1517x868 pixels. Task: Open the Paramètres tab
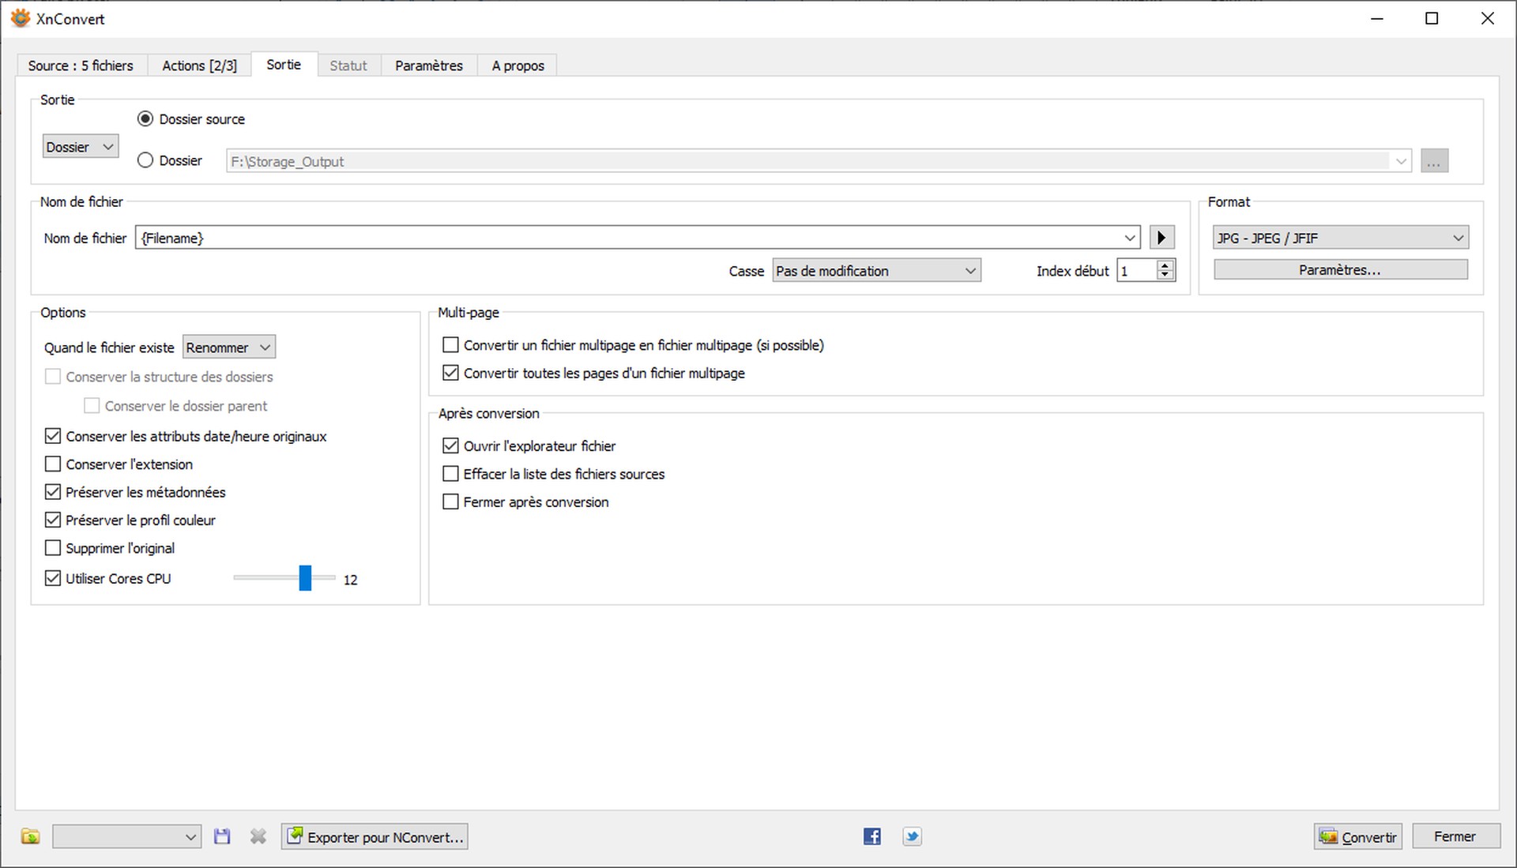[x=428, y=66]
